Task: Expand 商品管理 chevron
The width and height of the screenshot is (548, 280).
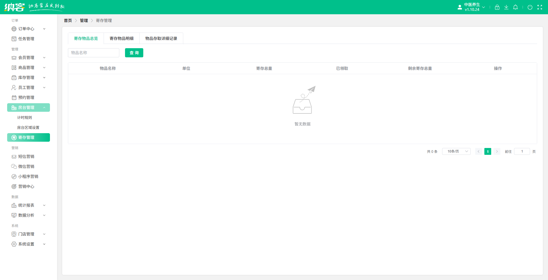Action: (x=44, y=68)
